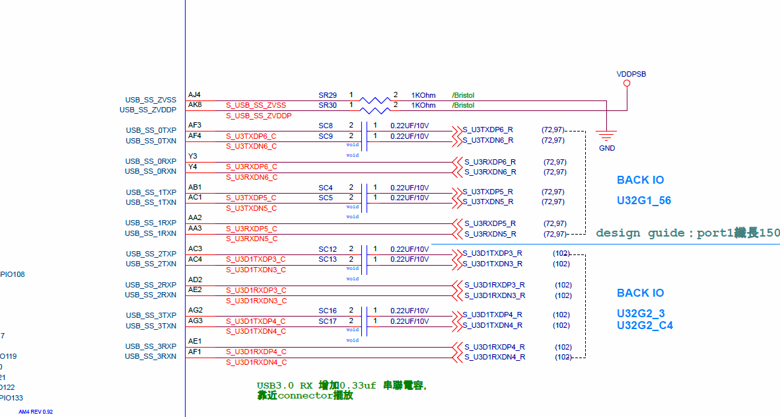780x417 pixels.
Task: Select net label S_U3RXDN6_C
Action: (252, 178)
